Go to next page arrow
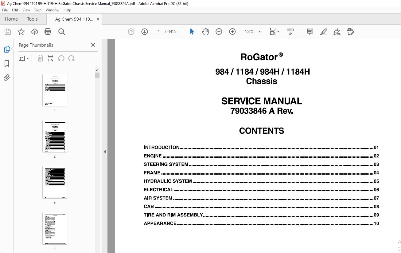Screen dimensions: 401x253 pos(145,32)
